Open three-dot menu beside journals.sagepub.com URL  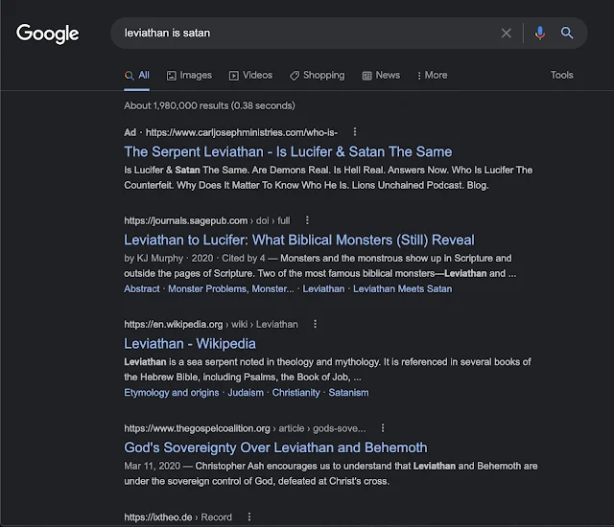pyautogui.click(x=307, y=220)
